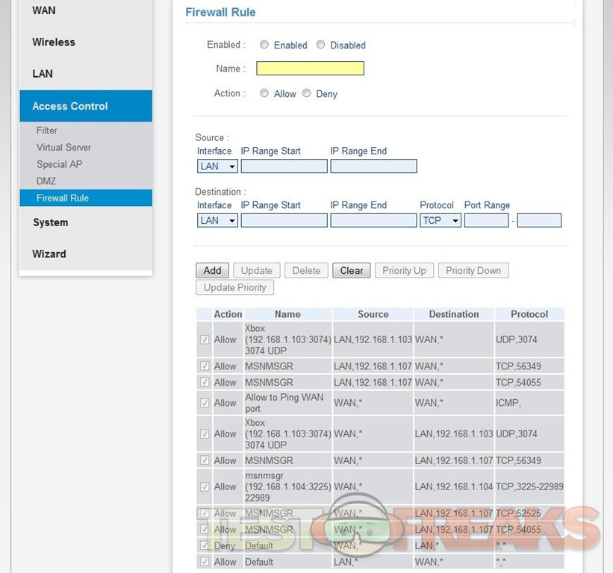613x573 pixels.
Task: Launch the Wizard menu item
Action: 49,254
